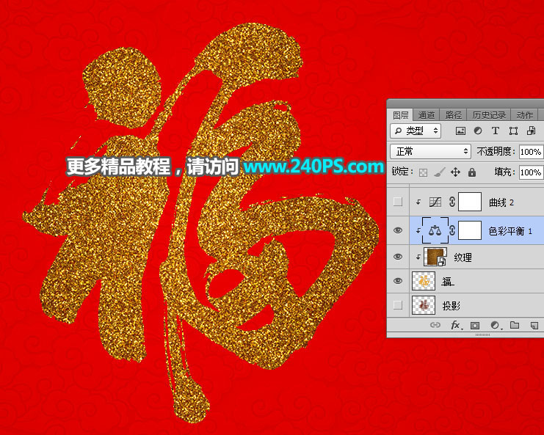Hide the 福 layer eye icon

tap(398, 281)
